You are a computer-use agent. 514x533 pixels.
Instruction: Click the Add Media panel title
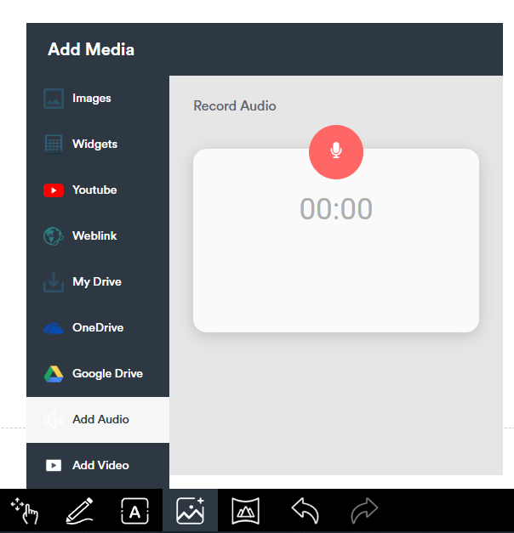(91, 49)
